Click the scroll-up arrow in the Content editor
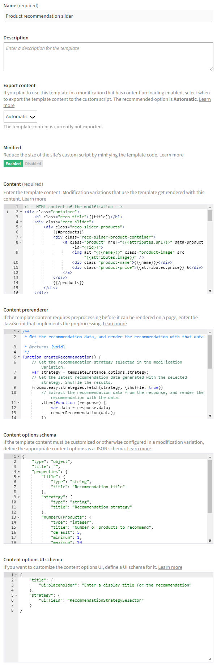Screen dimensions: 217x666 click(x=210, y=207)
